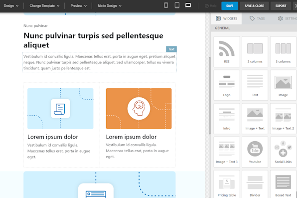Select the RSS widget
This screenshot has height=198, width=297.
coord(227,52)
